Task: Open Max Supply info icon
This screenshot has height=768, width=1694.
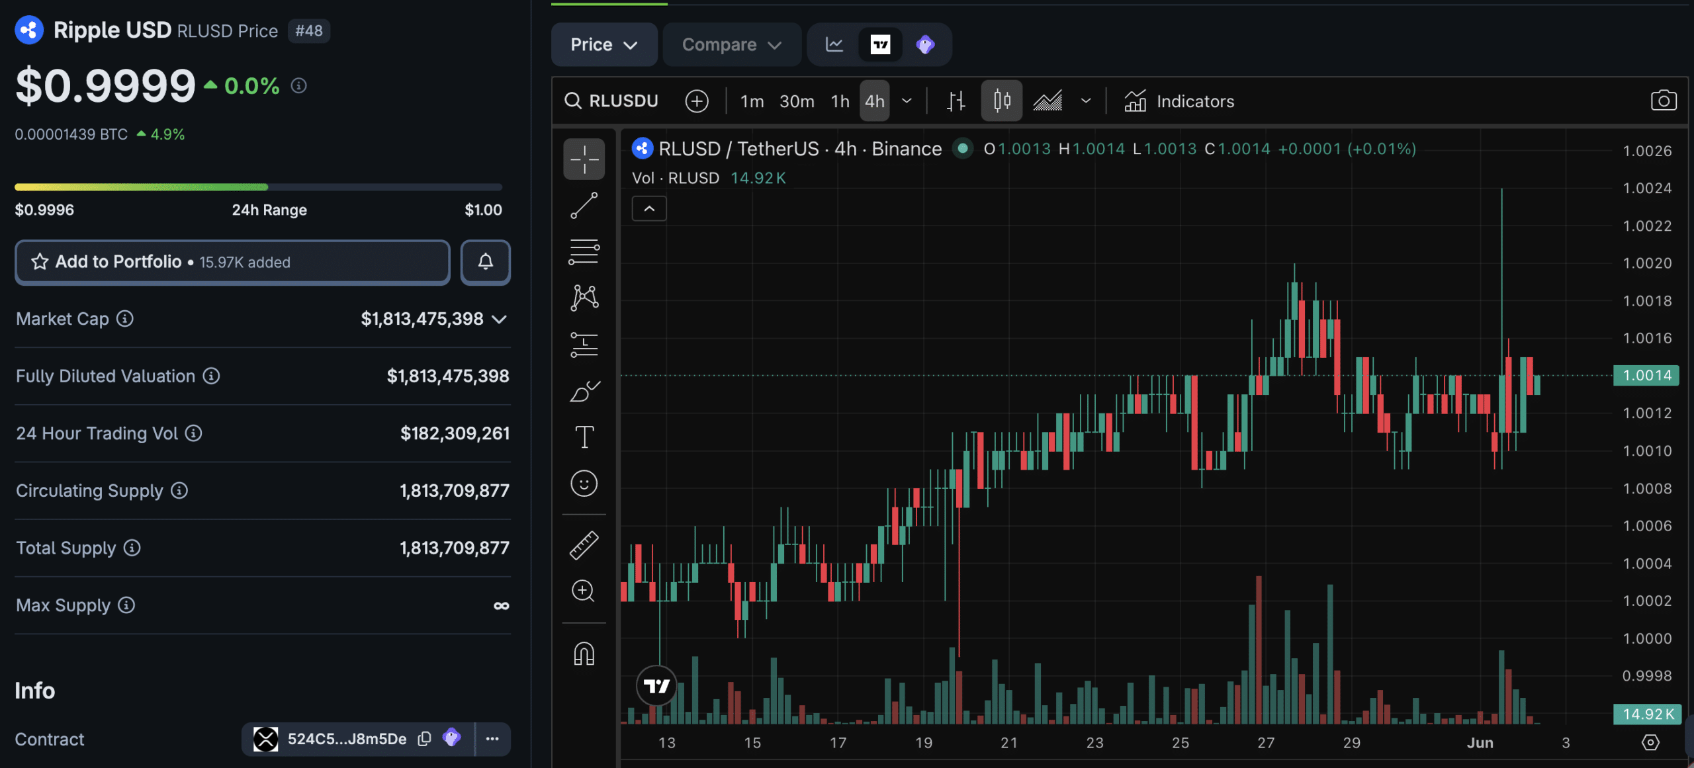Action: (x=126, y=605)
